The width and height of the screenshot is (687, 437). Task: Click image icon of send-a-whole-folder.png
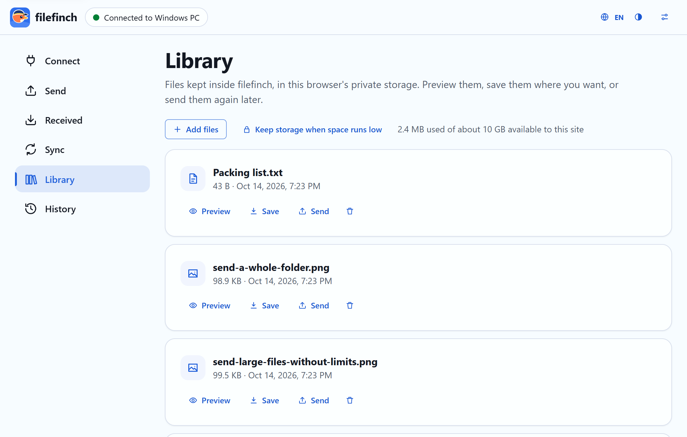point(193,273)
